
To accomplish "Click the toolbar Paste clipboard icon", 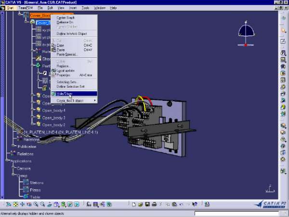I will (174, 204).
